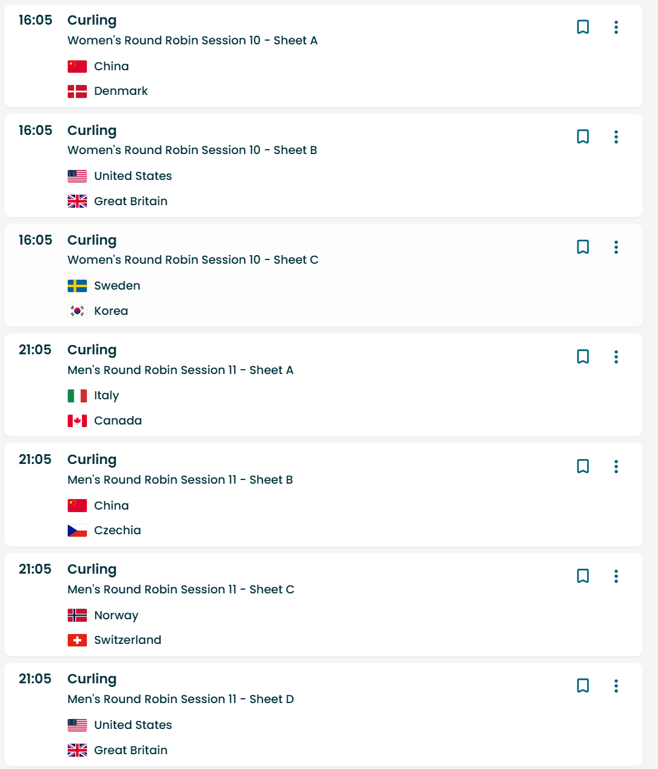The width and height of the screenshot is (658, 769).
Task: Open more options for China vs Czechia
Action: point(615,466)
